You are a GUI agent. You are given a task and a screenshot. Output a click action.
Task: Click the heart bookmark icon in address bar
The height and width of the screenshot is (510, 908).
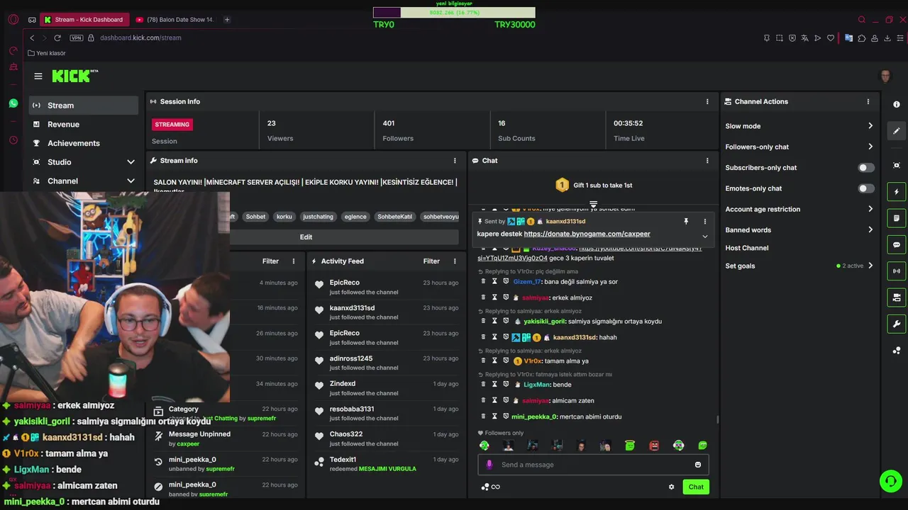[x=831, y=38]
